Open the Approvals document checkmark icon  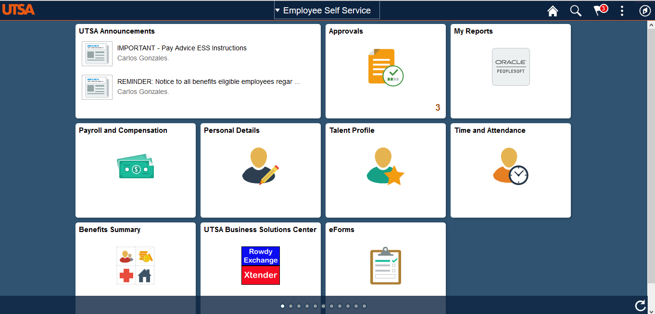click(386, 68)
